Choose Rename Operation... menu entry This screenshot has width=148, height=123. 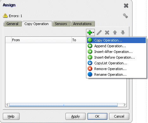click(x=116, y=74)
